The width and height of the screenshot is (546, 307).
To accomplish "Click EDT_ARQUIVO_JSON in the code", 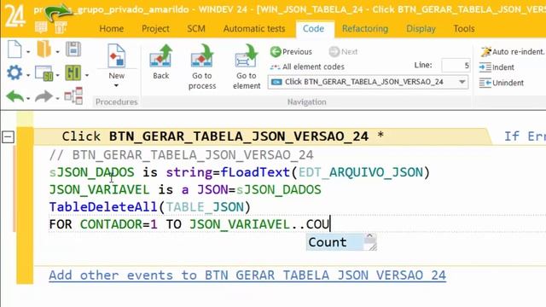I will [360, 172].
